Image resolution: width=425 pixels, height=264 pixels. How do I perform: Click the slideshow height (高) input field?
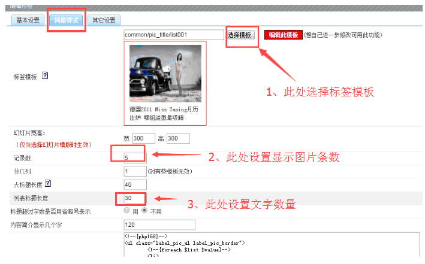point(177,138)
